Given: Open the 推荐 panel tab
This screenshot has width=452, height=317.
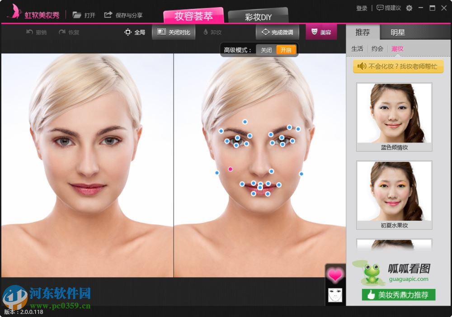Looking at the screenshot, I should click(x=363, y=32).
